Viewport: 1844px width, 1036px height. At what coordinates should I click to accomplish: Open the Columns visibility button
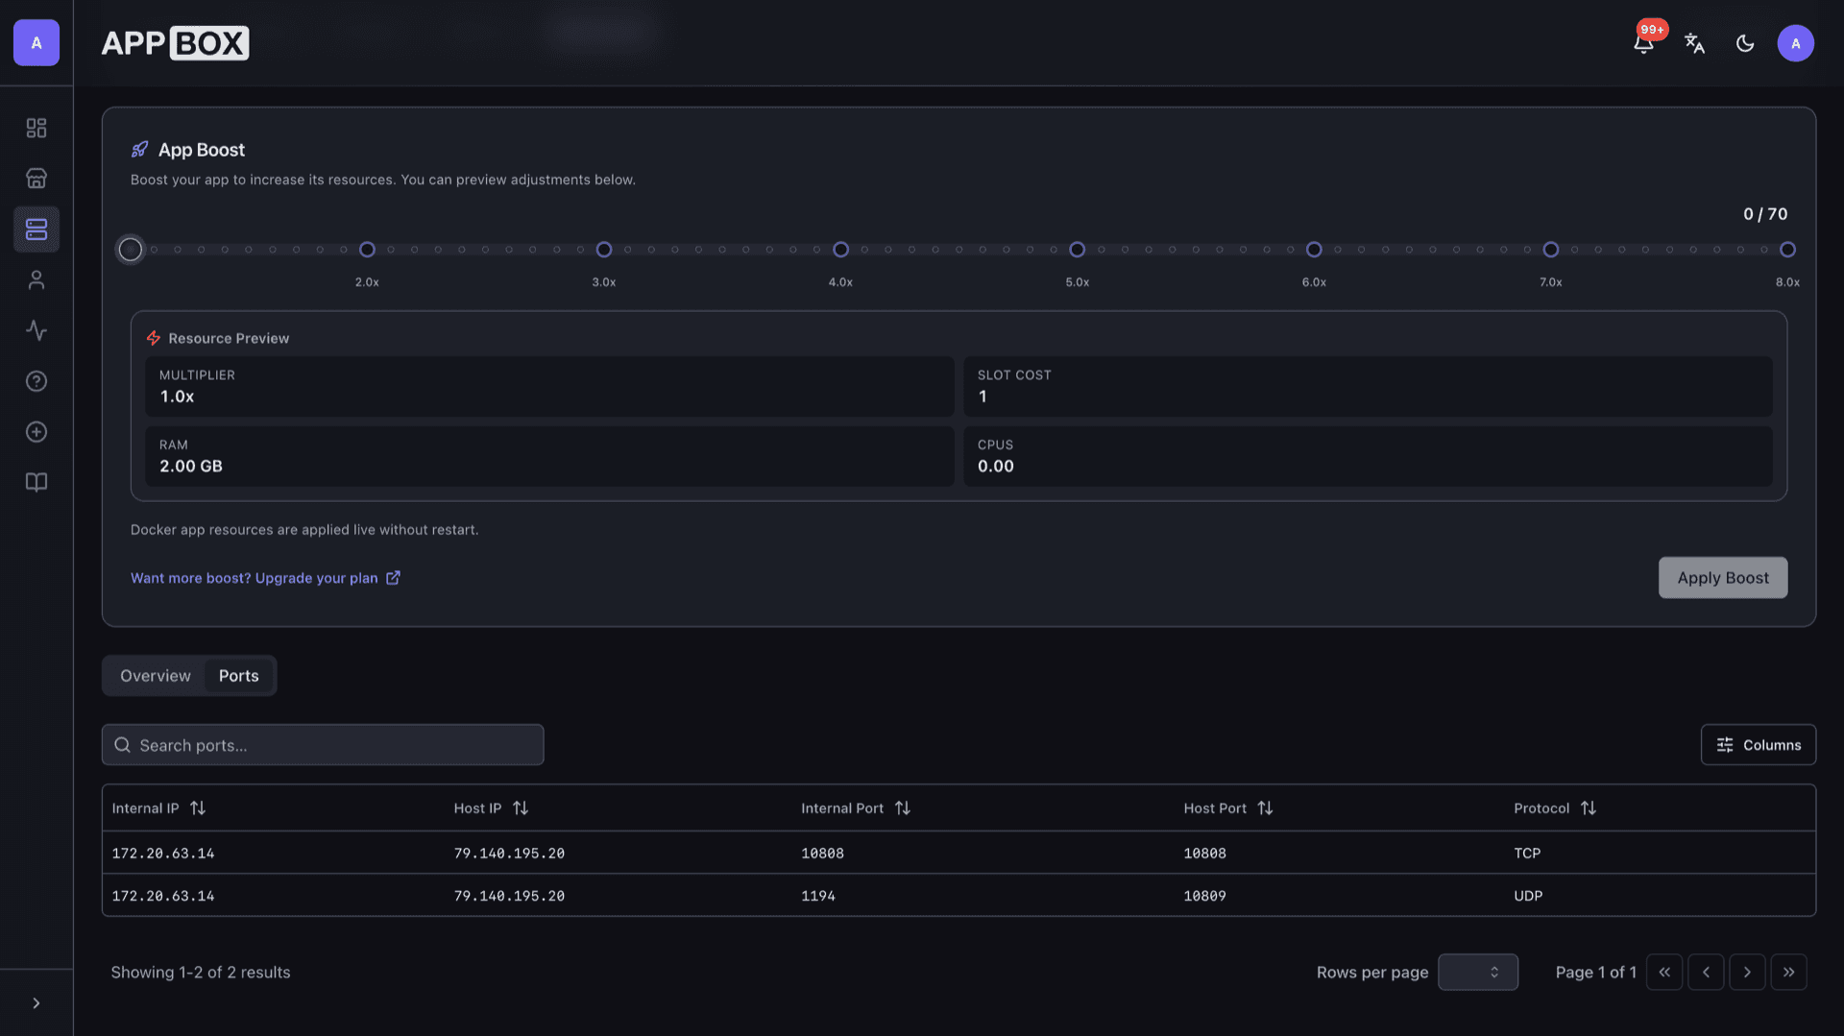(x=1758, y=745)
